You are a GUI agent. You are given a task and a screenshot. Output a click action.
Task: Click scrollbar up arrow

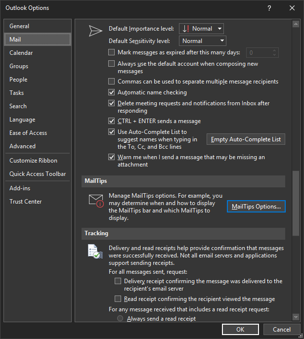(296, 24)
